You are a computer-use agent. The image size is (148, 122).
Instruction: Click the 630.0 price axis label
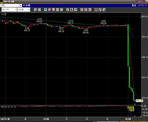[x=145, y=78]
